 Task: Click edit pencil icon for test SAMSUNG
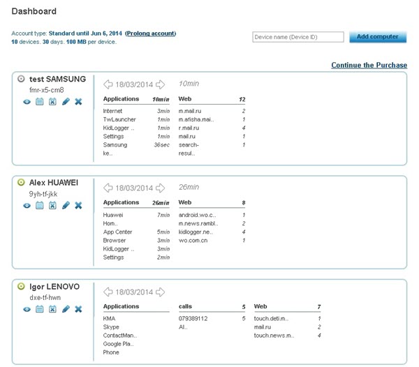pyautogui.click(x=66, y=102)
